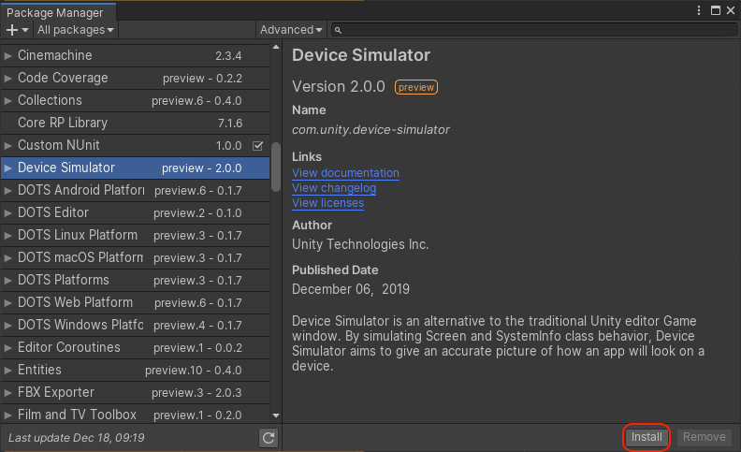Screen dimensions: 741x452
Task: Select Film and TV Toolbox row
Action: (x=135, y=415)
